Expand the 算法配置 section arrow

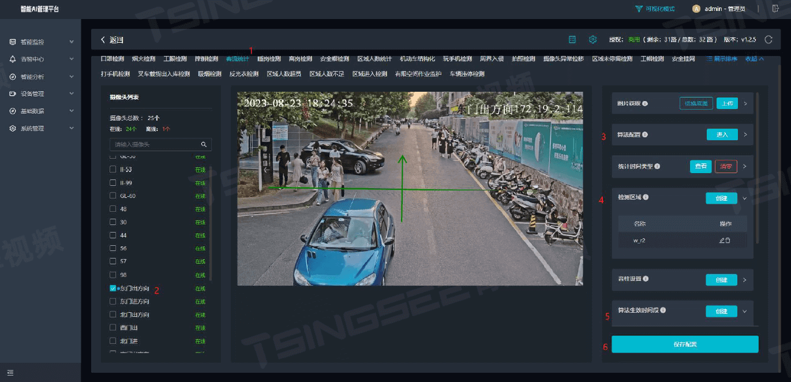point(745,135)
